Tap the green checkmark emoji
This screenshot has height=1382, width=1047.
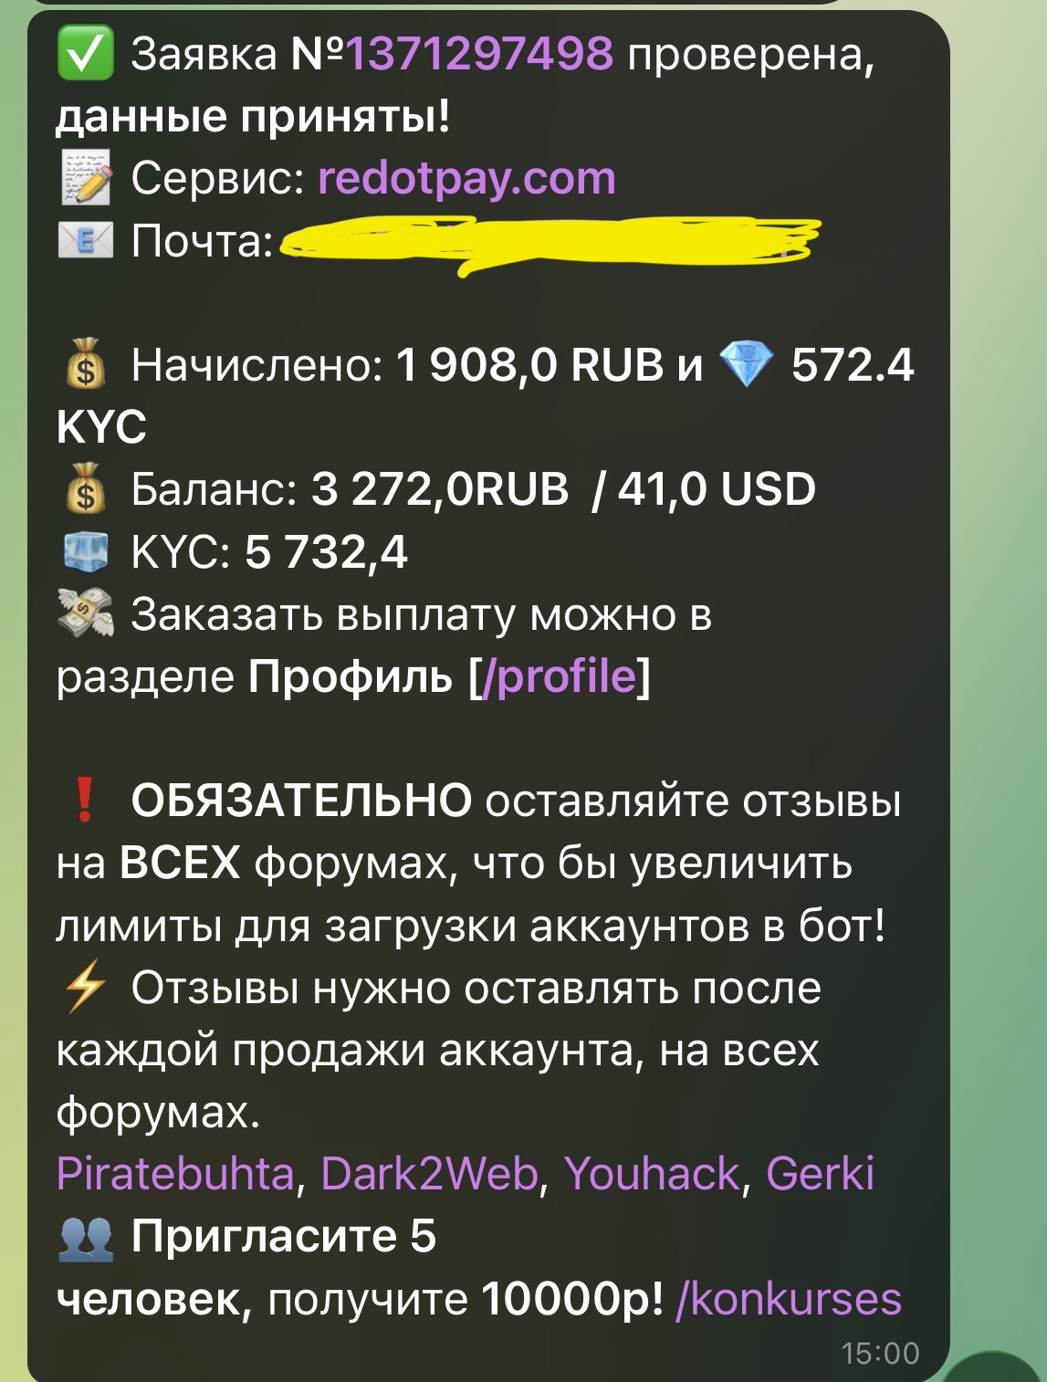pos(85,54)
